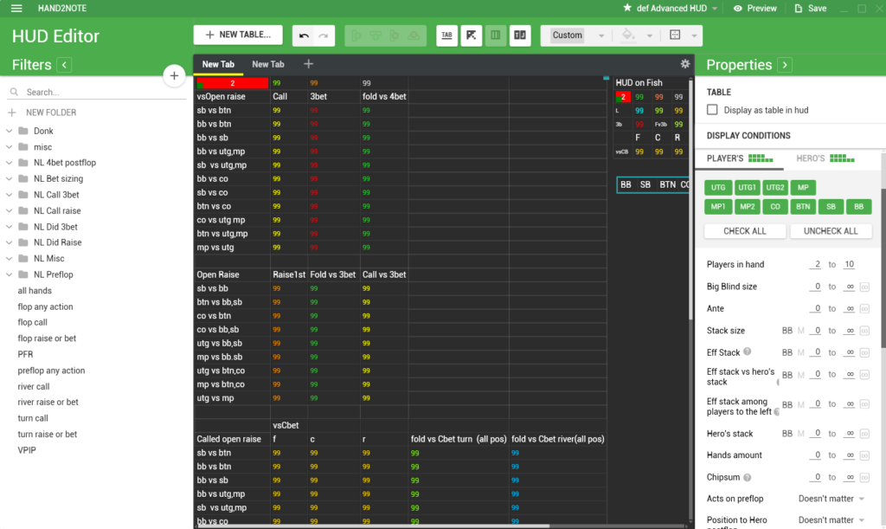Toggle the UTG position button

[x=717, y=187]
